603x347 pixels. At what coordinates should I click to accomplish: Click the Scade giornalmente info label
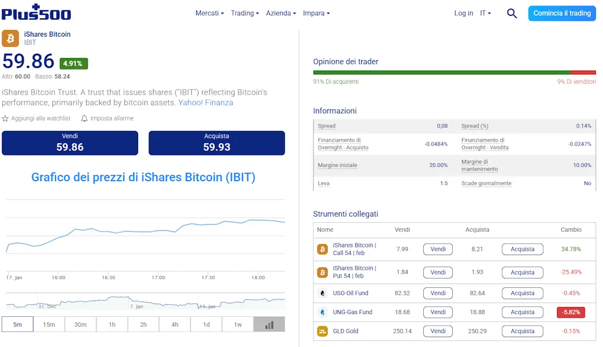tap(486, 183)
